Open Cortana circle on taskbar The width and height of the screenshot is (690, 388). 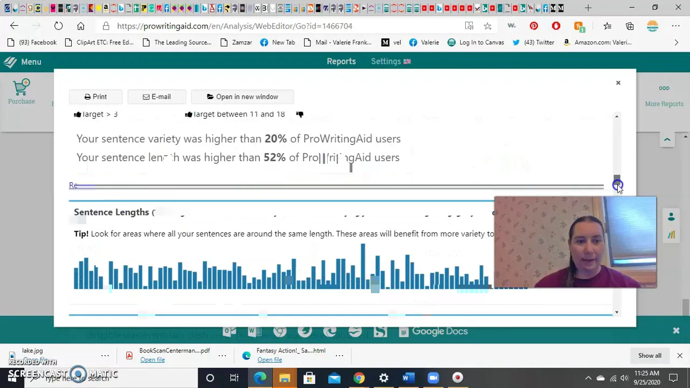pos(210,378)
